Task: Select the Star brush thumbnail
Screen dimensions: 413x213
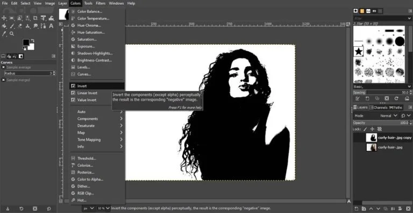Action: 358,52
